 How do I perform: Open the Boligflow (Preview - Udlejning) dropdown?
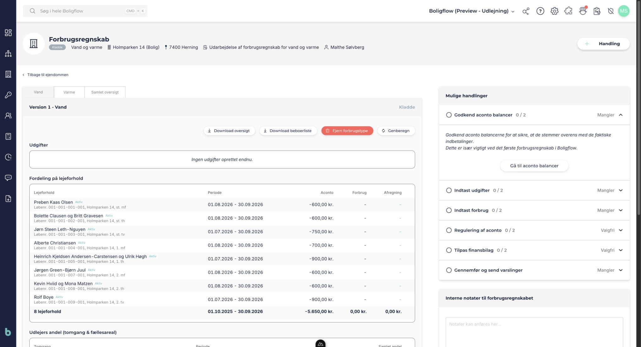[x=472, y=11]
